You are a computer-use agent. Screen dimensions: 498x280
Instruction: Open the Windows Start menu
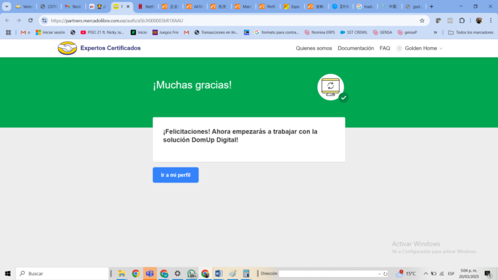pyautogui.click(x=8, y=274)
